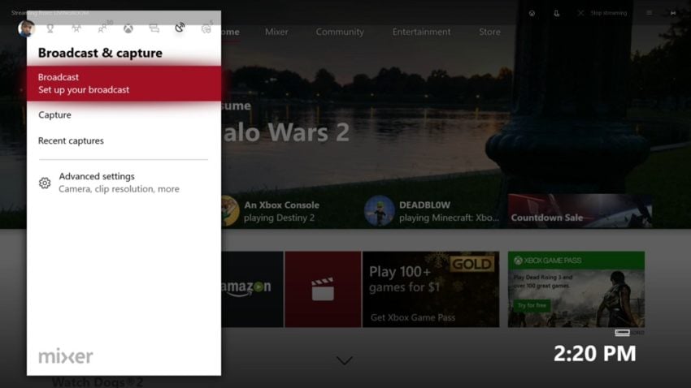Select Broadcast Set up your broadcast

coord(124,84)
